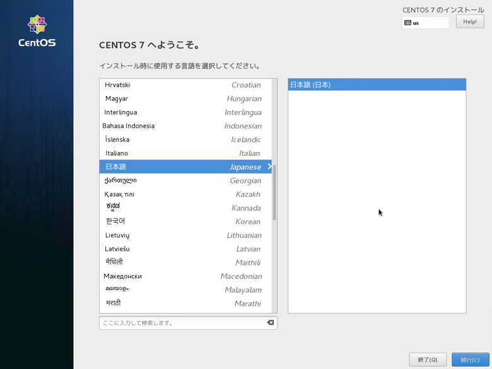Choose the Malayalam language row
The height and width of the screenshot is (369, 492).
185,290
